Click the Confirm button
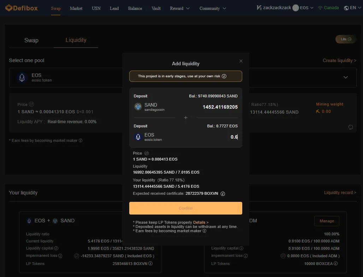This screenshot has height=277, width=363. coord(186,208)
